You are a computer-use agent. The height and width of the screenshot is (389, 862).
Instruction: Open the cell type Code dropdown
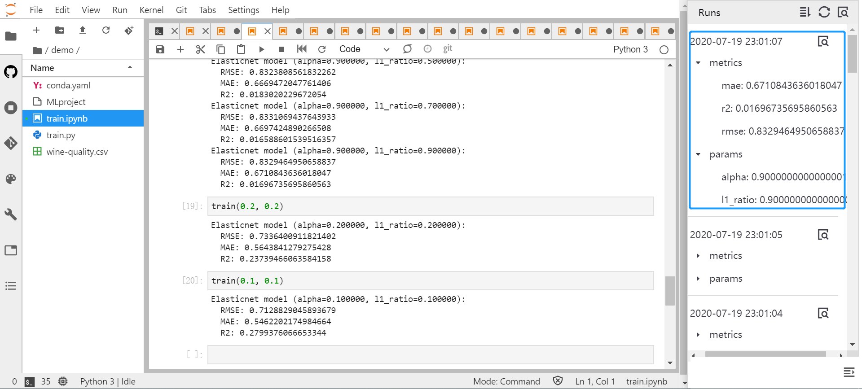pyautogui.click(x=364, y=49)
